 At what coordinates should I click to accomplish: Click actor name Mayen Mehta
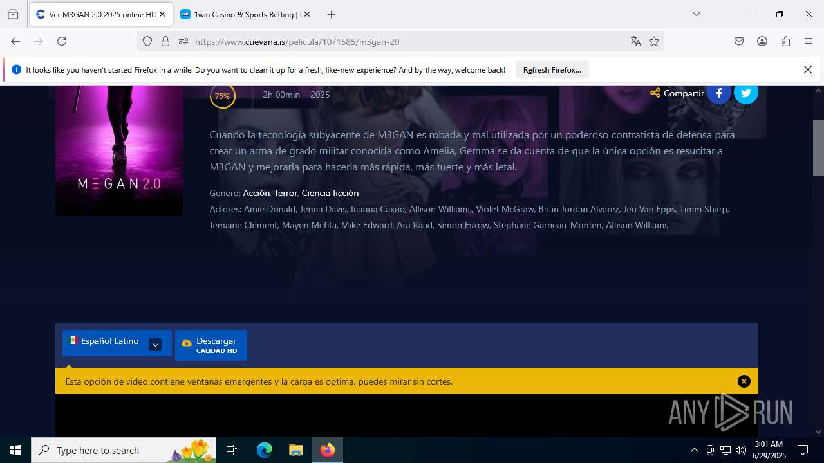tap(309, 225)
